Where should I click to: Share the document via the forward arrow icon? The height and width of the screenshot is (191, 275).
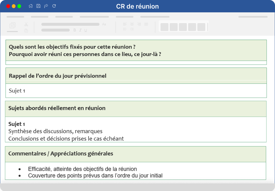point(46,6)
